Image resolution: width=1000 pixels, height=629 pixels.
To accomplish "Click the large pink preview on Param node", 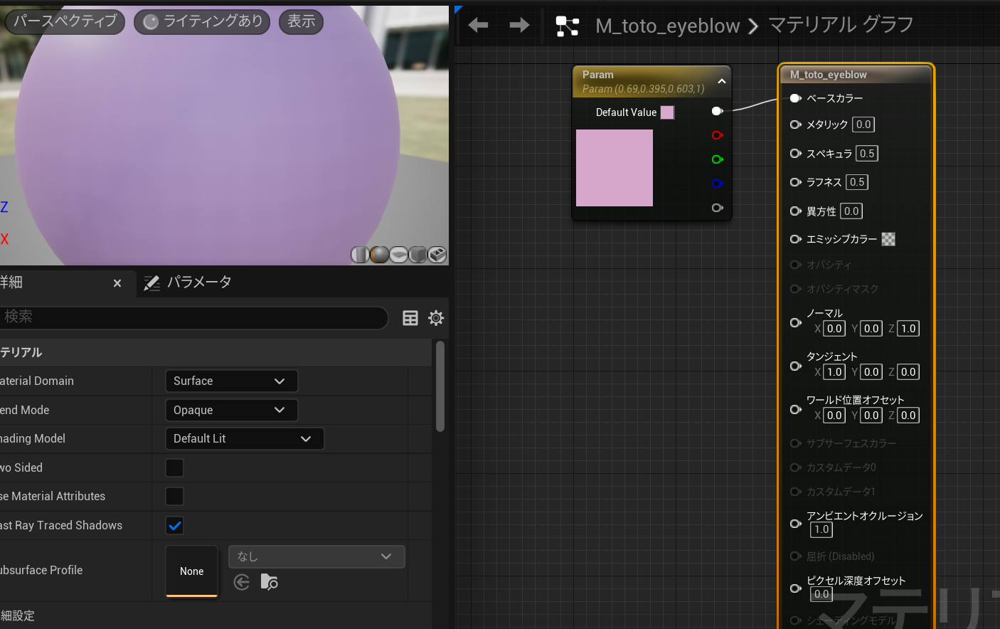I will (615, 168).
